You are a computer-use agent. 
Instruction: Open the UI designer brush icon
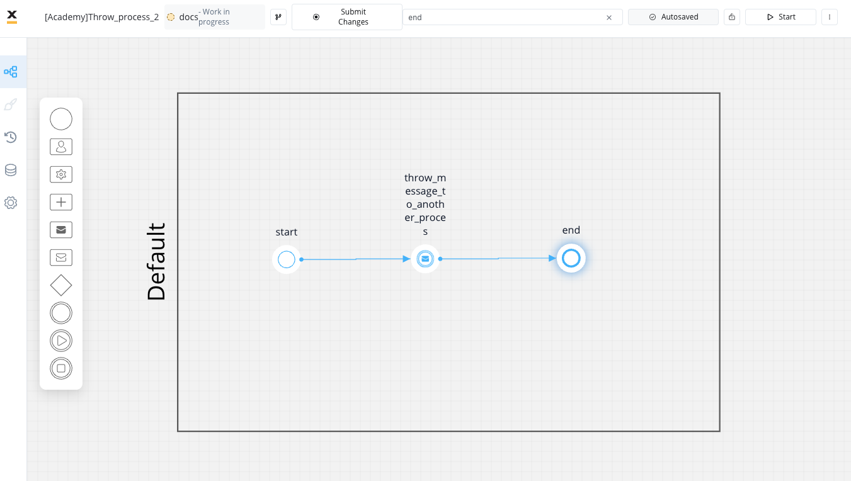click(x=11, y=105)
